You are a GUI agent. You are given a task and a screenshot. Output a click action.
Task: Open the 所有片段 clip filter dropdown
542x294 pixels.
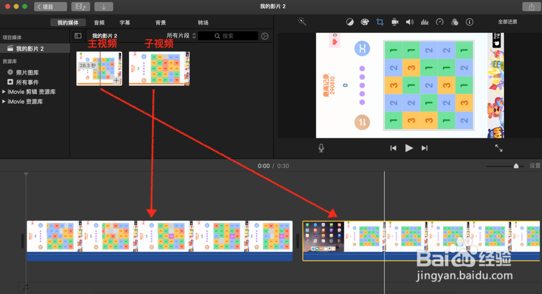click(x=181, y=36)
